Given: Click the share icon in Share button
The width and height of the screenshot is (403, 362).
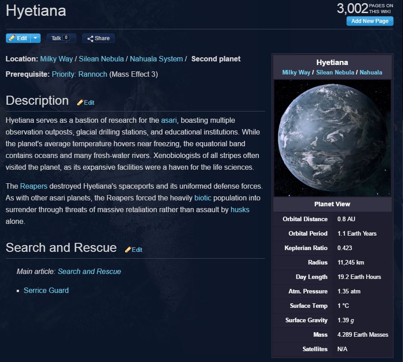Looking at the screenshot, I should [x=90, y=38].
